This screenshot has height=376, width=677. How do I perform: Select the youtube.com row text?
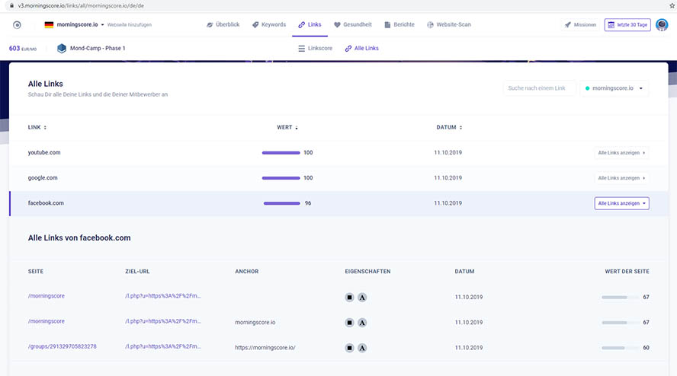(44, 152)
